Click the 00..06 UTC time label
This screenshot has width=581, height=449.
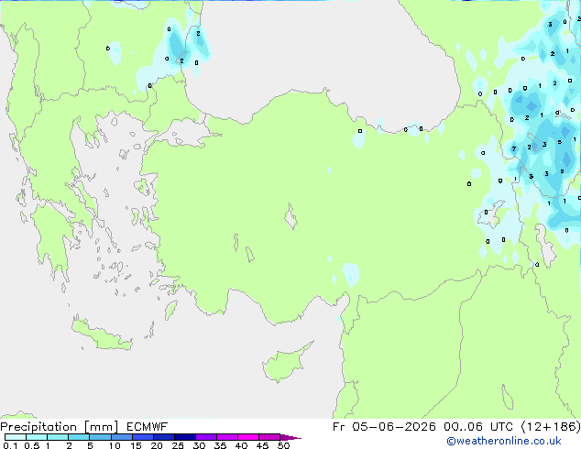click(478, 427)
